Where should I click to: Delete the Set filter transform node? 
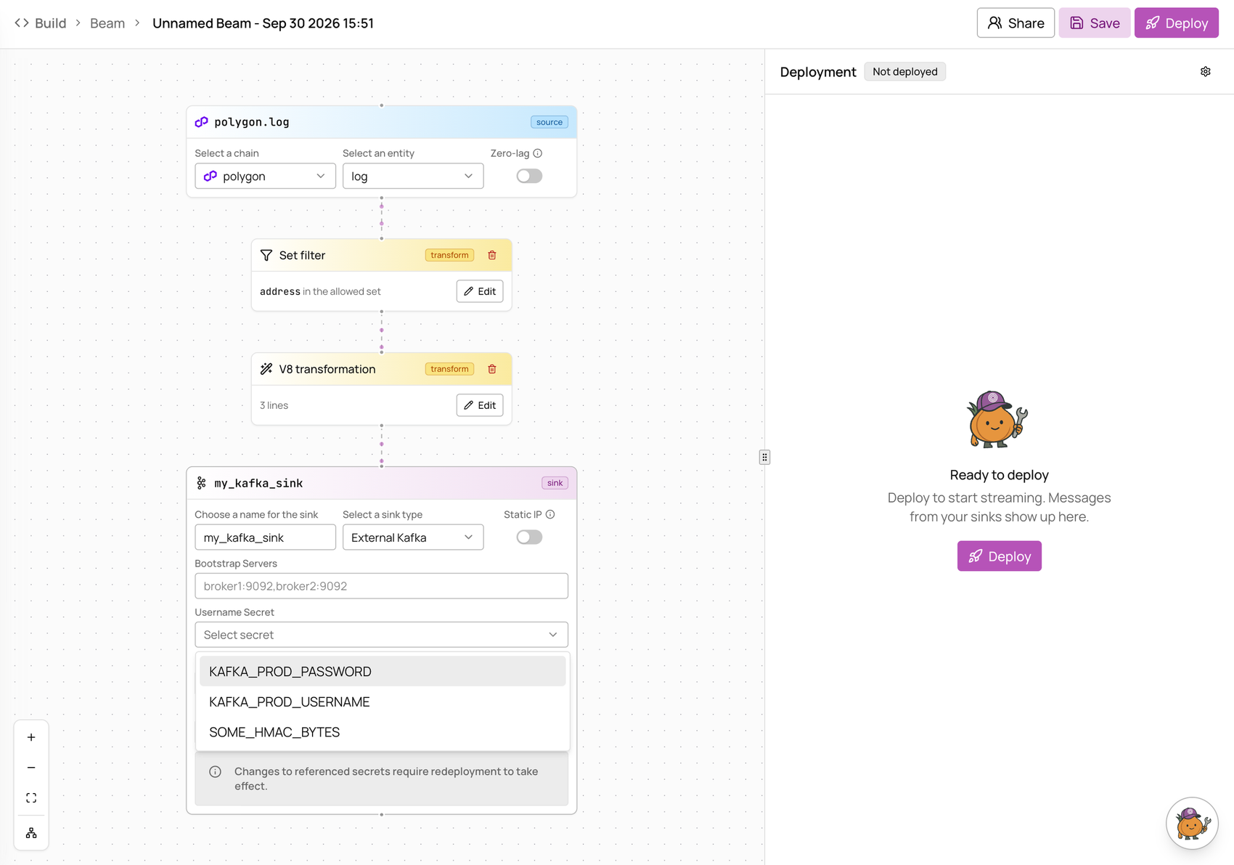click(x=492, y=255)
